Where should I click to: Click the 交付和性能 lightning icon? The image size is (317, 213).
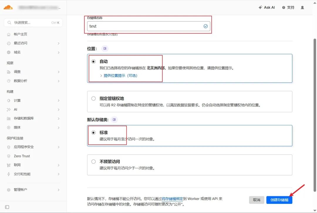click(9, 174)
